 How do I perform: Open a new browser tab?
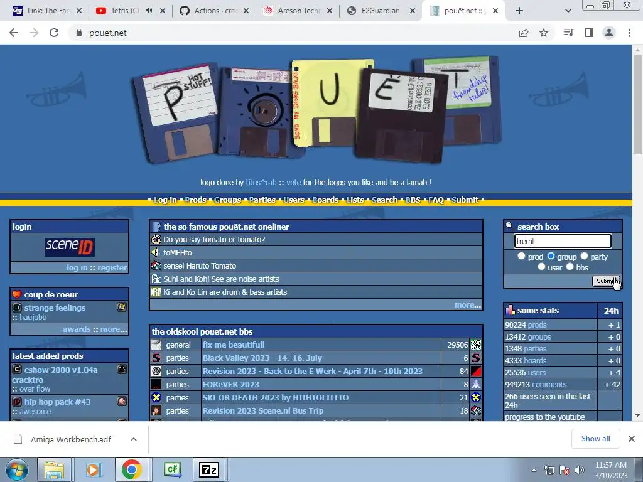point(519,11)
